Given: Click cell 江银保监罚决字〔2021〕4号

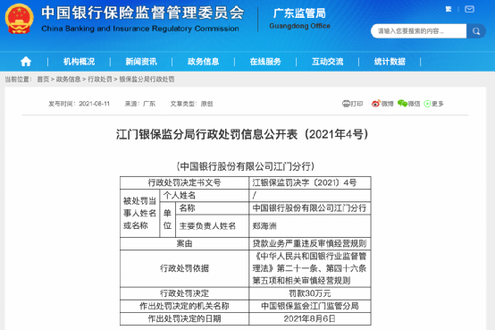Looking at the screenshot, I should click(x=310, y=182).
